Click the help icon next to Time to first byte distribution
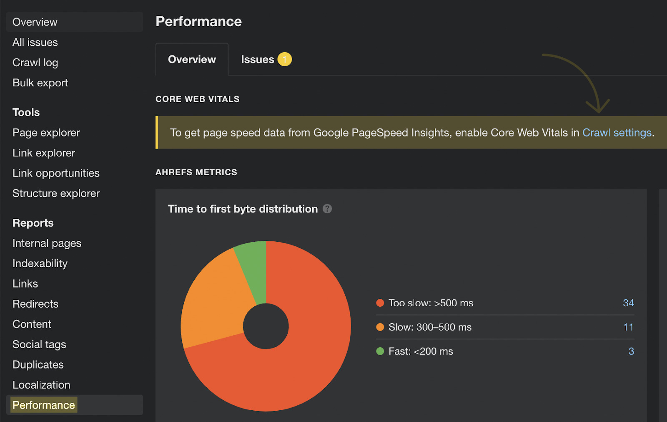The image size is (667, 422). 328,209
